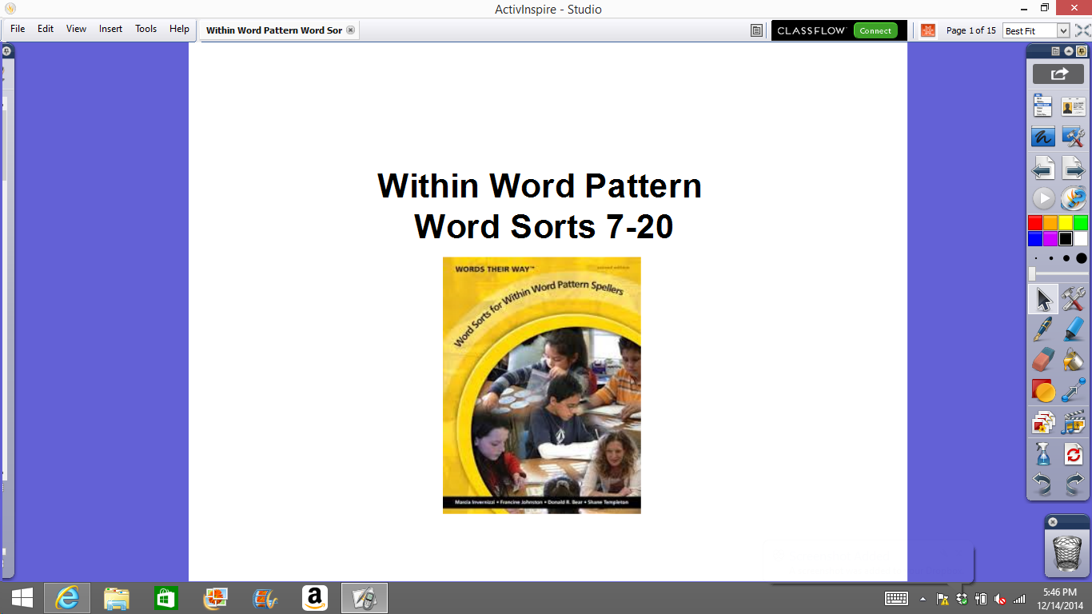Click the Words Their Way book cover image
1092x614 pixels.
pyautogui.click(x=542, y=385)
